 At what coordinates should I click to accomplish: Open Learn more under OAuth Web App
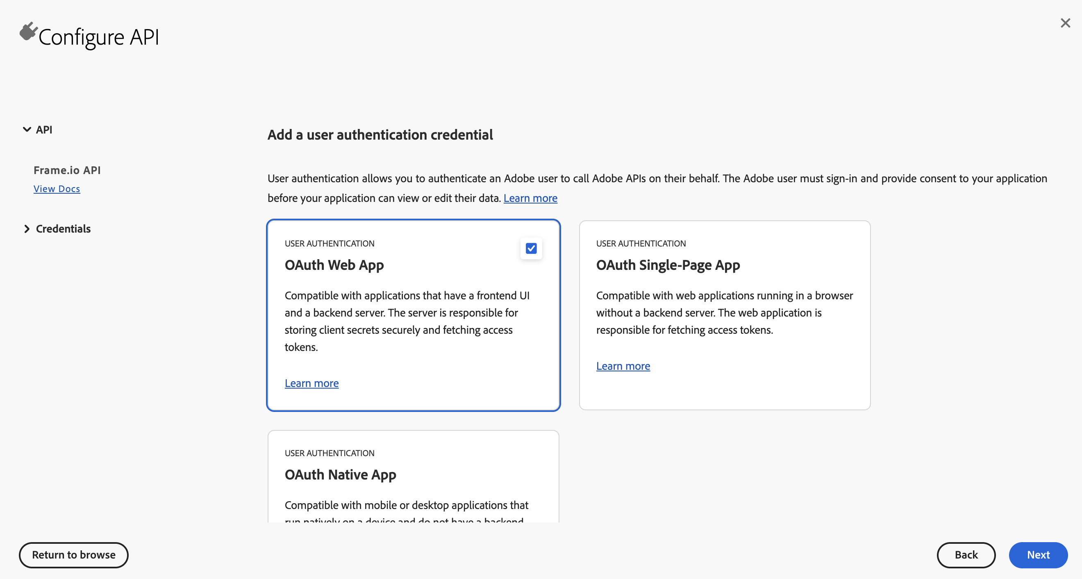click(x=311, y=383)
